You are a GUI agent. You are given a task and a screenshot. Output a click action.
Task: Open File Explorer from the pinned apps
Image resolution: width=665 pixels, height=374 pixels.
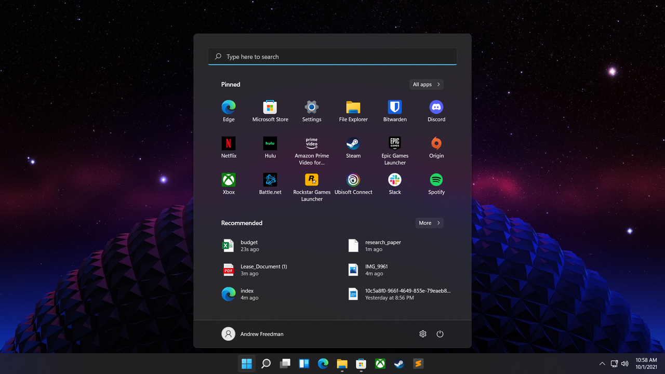click(x=353, y=111)
